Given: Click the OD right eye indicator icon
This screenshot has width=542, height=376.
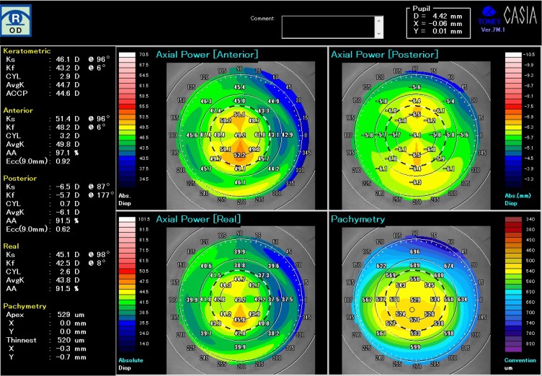Looking at the screenshot, I should pyautogui.click(x=16, y=20).
